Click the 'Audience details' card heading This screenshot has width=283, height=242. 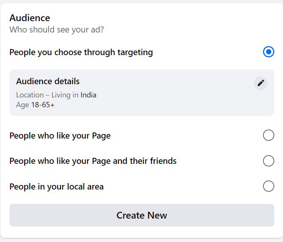[48, 81]
